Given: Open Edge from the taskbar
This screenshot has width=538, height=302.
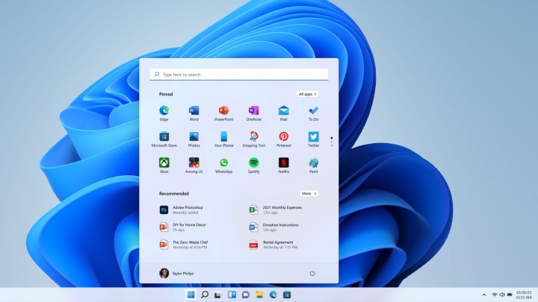Looking at the screenshot, I should pos(273,295).
